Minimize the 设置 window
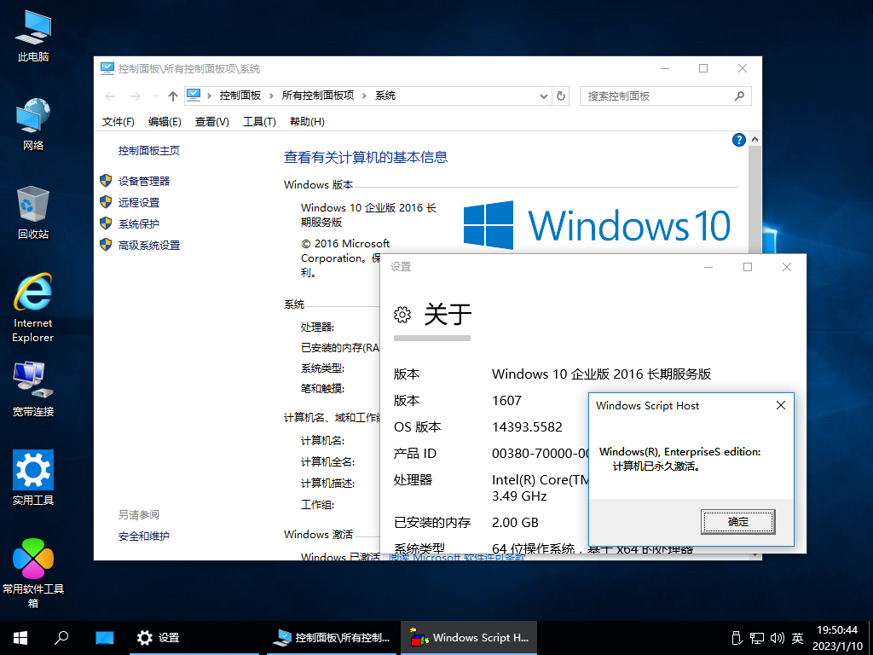The width and height of the screenshot is (873, 655). [x=708, y=267]
